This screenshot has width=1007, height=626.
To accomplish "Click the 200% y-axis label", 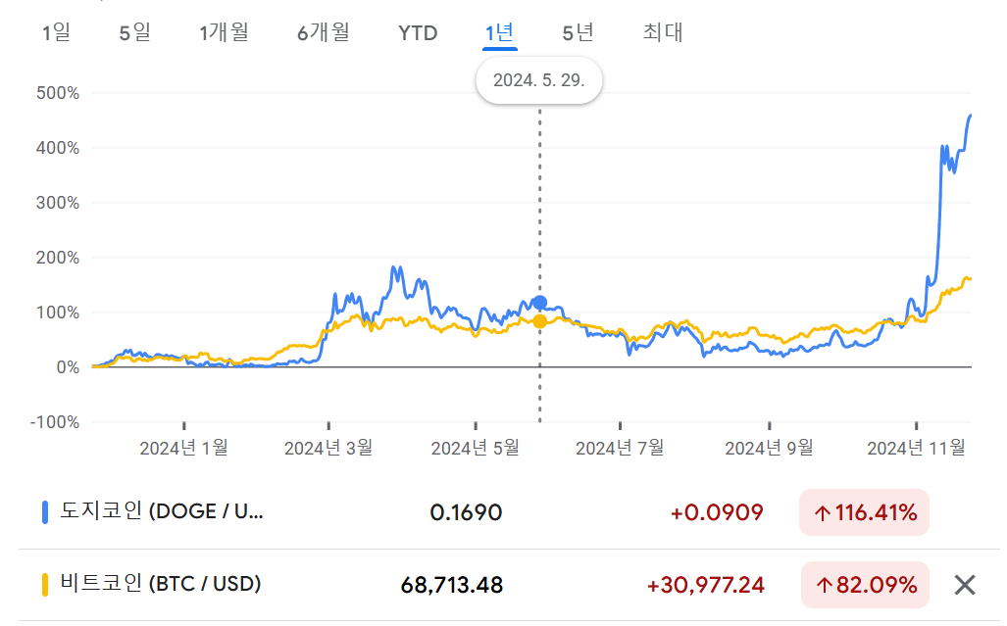I will click(x=58, y=258).
